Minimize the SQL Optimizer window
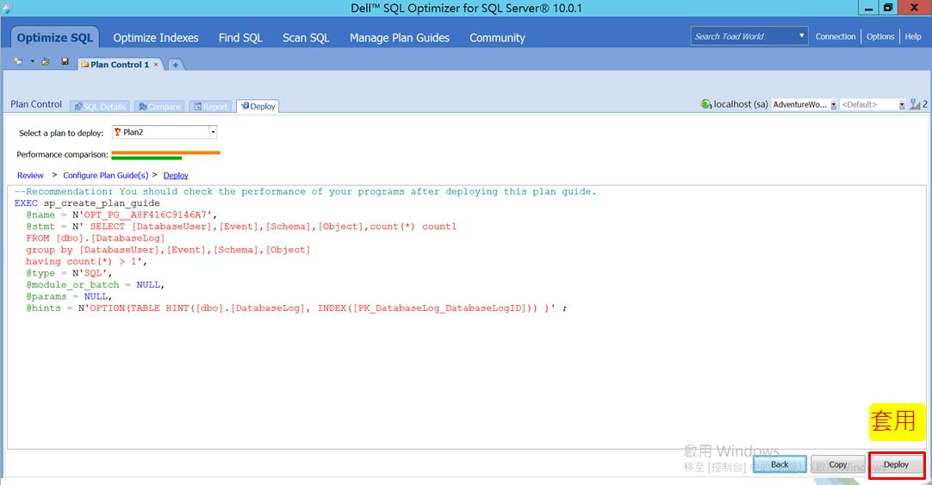Viewport: 932px width, 485px height. tap(867, 8)
